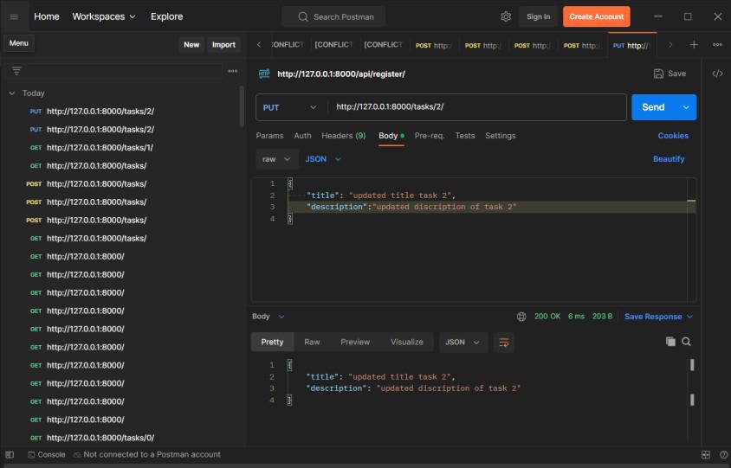Open Postman settings gear icon
This screenshot has width=731, height=468.
pos(506,16)
